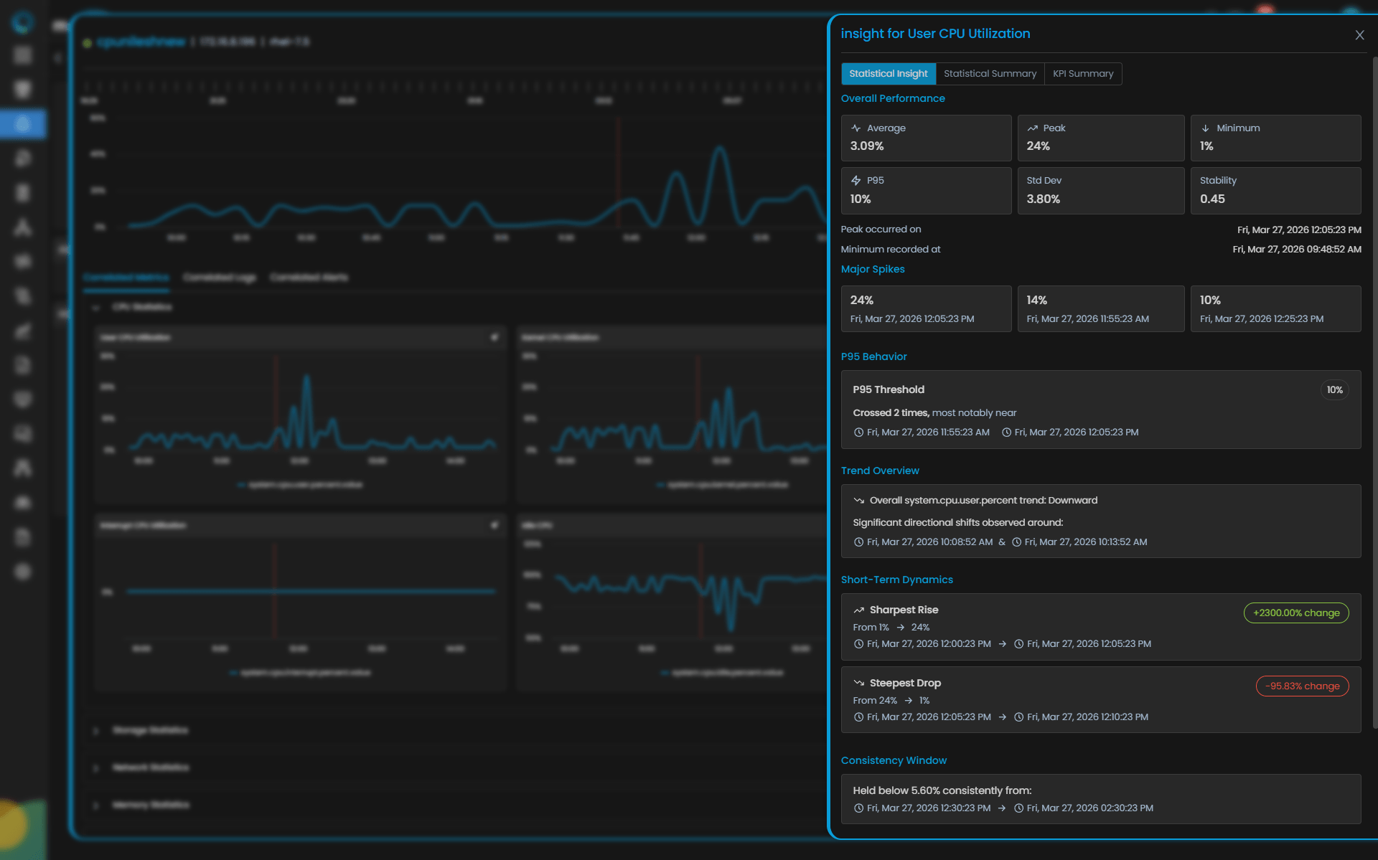Open the KPI Summary tab

click(x=1082, y=74)
